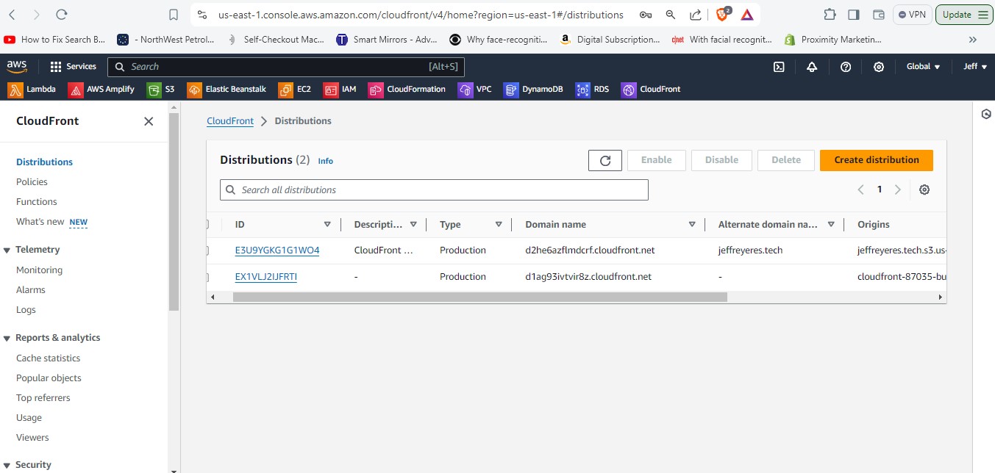Open Policies in the sidebar
This screenshot has width=995, height=473.
coord(32,182)
